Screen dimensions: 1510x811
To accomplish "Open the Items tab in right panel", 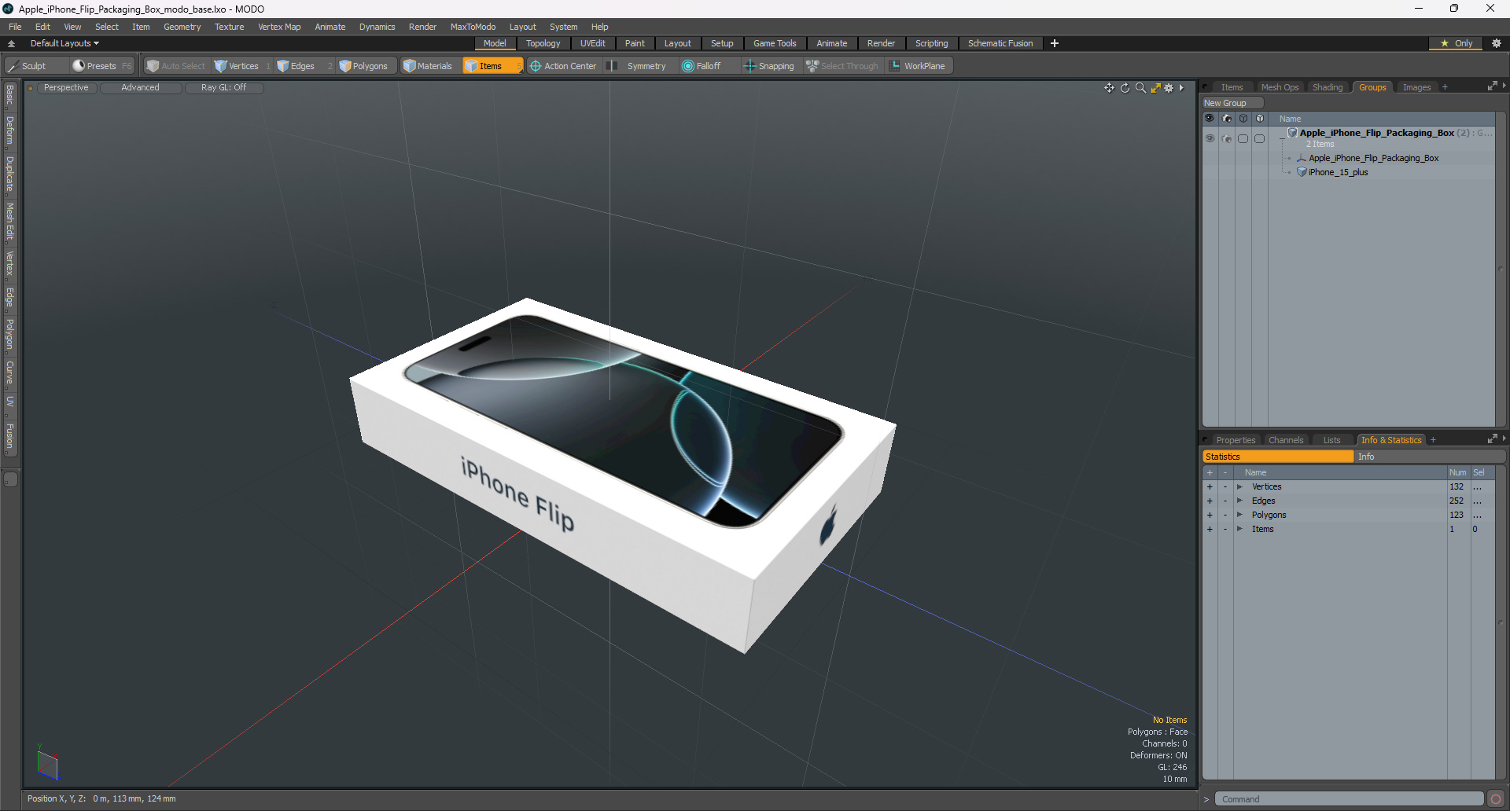I will [1232, 87].
